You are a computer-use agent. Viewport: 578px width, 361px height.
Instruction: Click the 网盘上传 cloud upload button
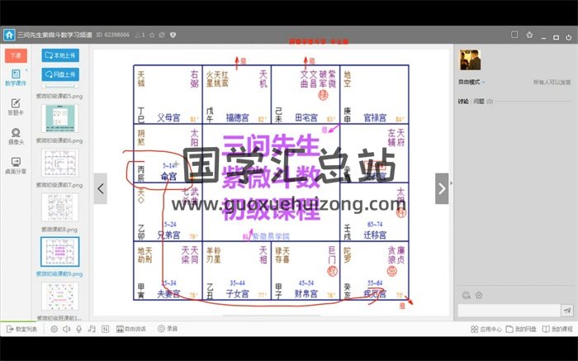coord(60,74)
